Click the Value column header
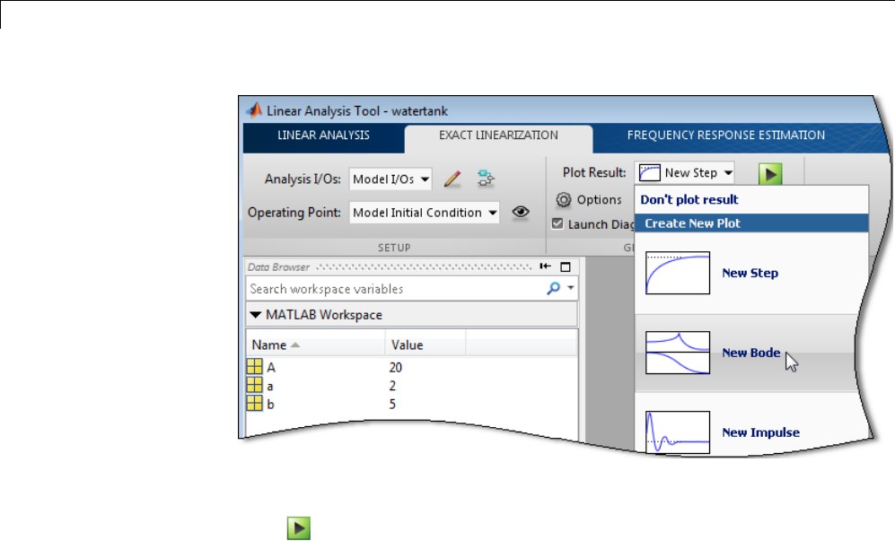Viewport: 895px width, 541px height. tap(426, 345)
